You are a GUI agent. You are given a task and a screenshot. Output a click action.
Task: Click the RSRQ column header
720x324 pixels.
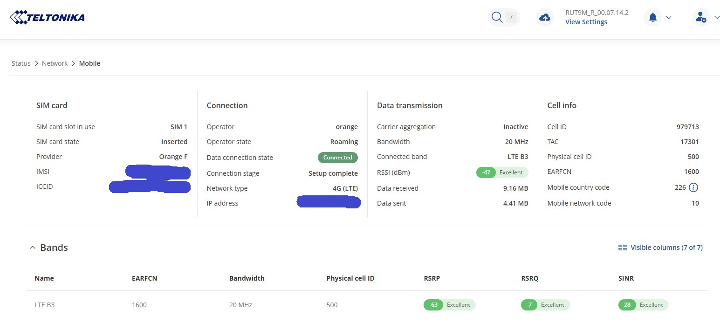pos(530,278)
